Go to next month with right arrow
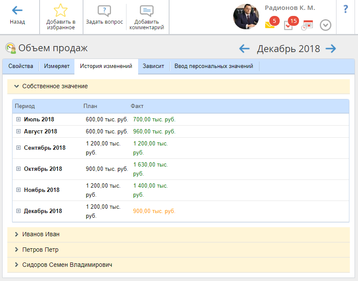This screenshot has height=281, width=358. [330, 49]
